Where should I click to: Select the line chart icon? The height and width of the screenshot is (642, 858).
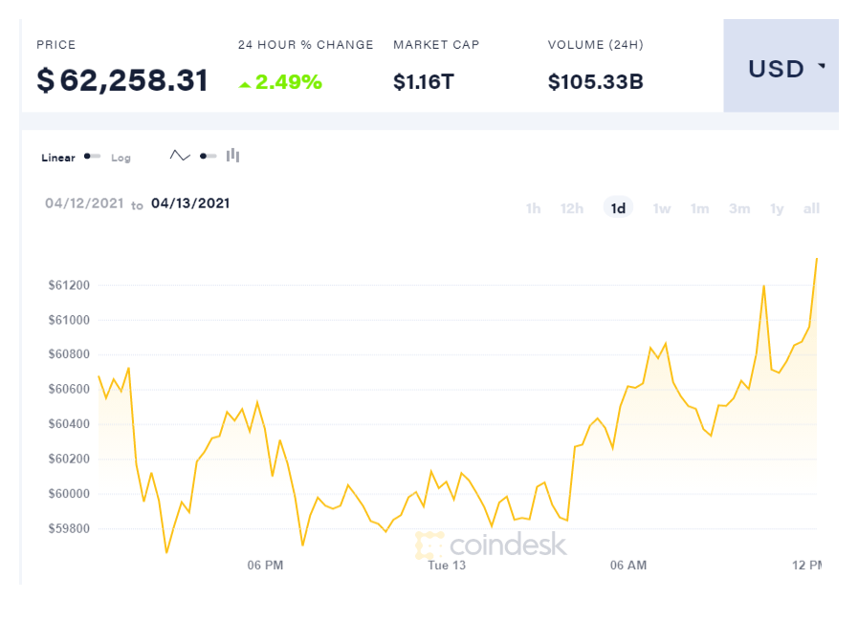tap(180, 156)
